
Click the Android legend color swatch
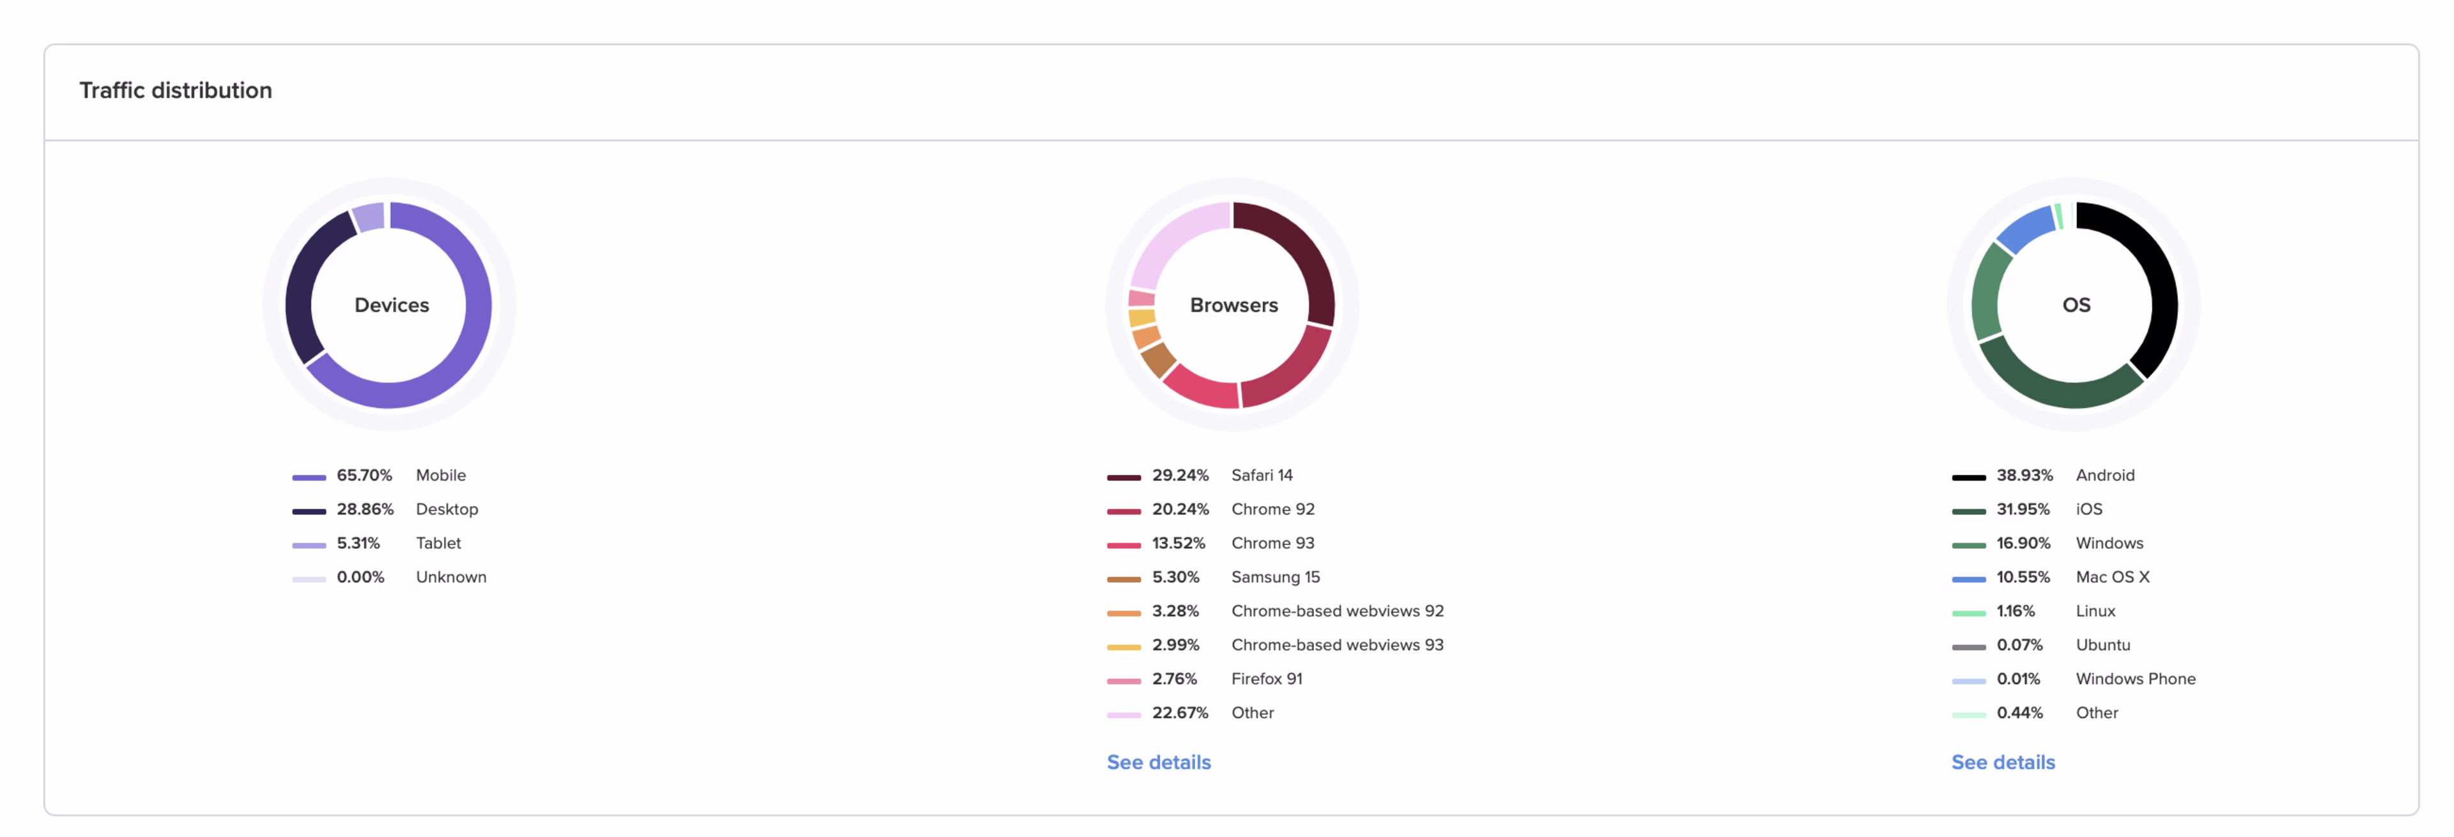click(1968, 477)
